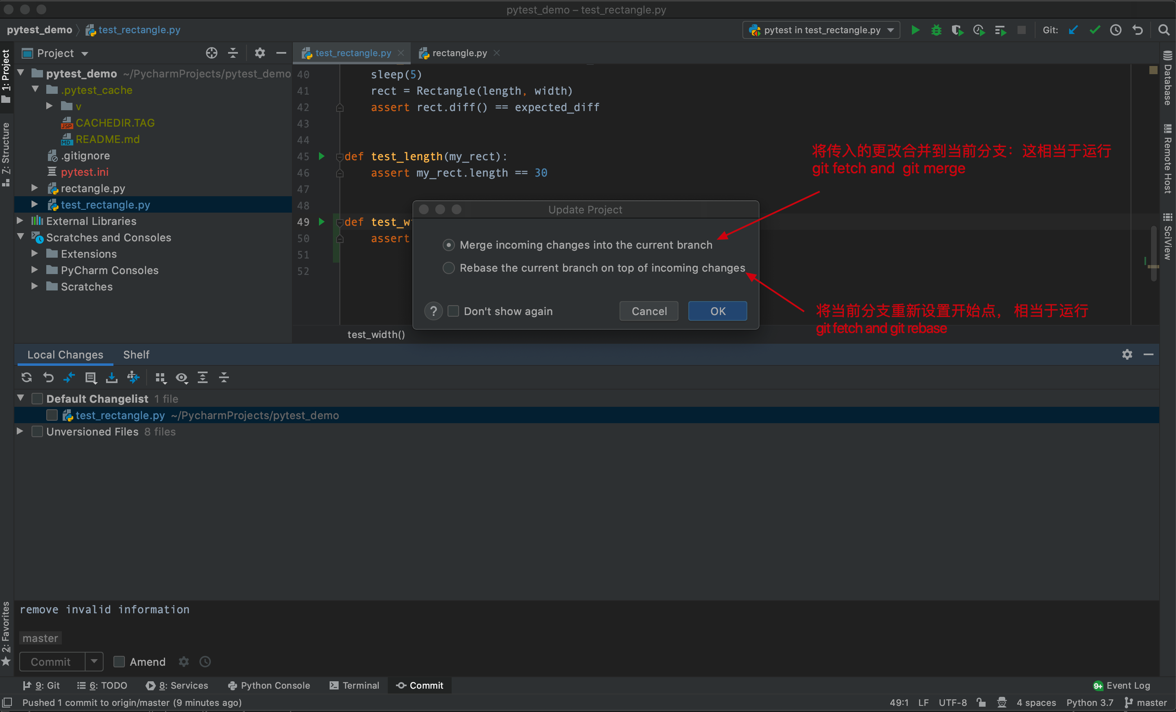Open Commit button dropdown arrow
The height and width of the screenshot is (712, 1176).
pyautogui.click(x=94, y=662)
